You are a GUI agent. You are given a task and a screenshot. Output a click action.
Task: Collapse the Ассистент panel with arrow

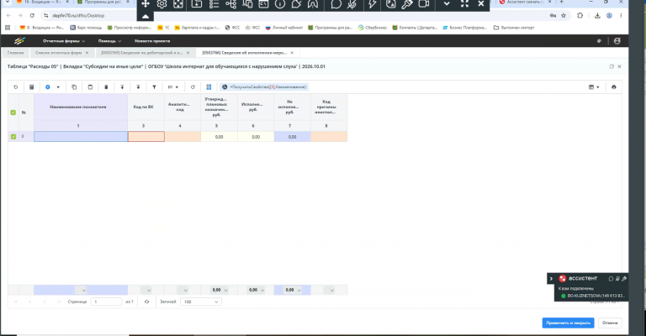click(x=551, y=278)
